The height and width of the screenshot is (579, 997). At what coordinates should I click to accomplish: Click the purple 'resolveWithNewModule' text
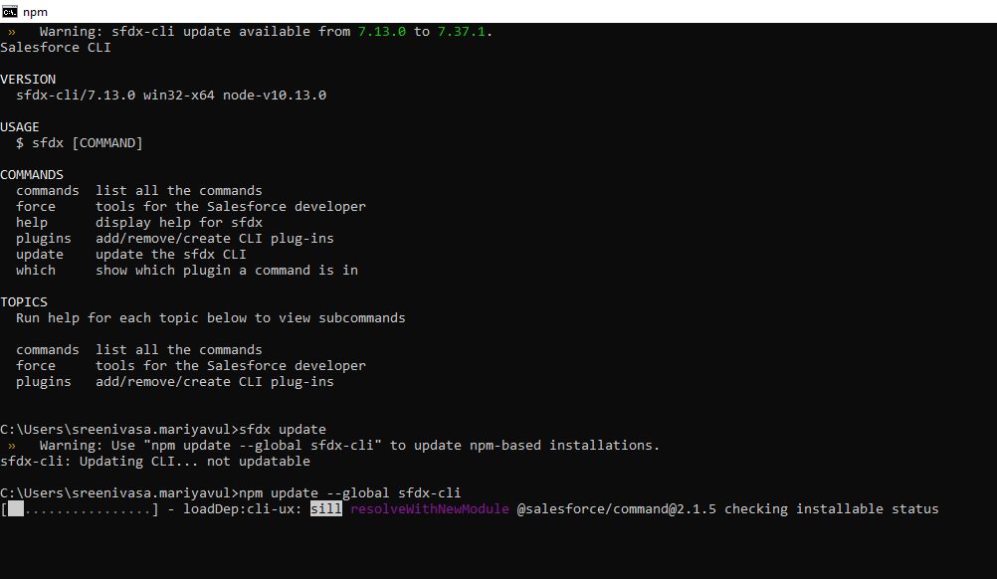(x=430, y=509)
